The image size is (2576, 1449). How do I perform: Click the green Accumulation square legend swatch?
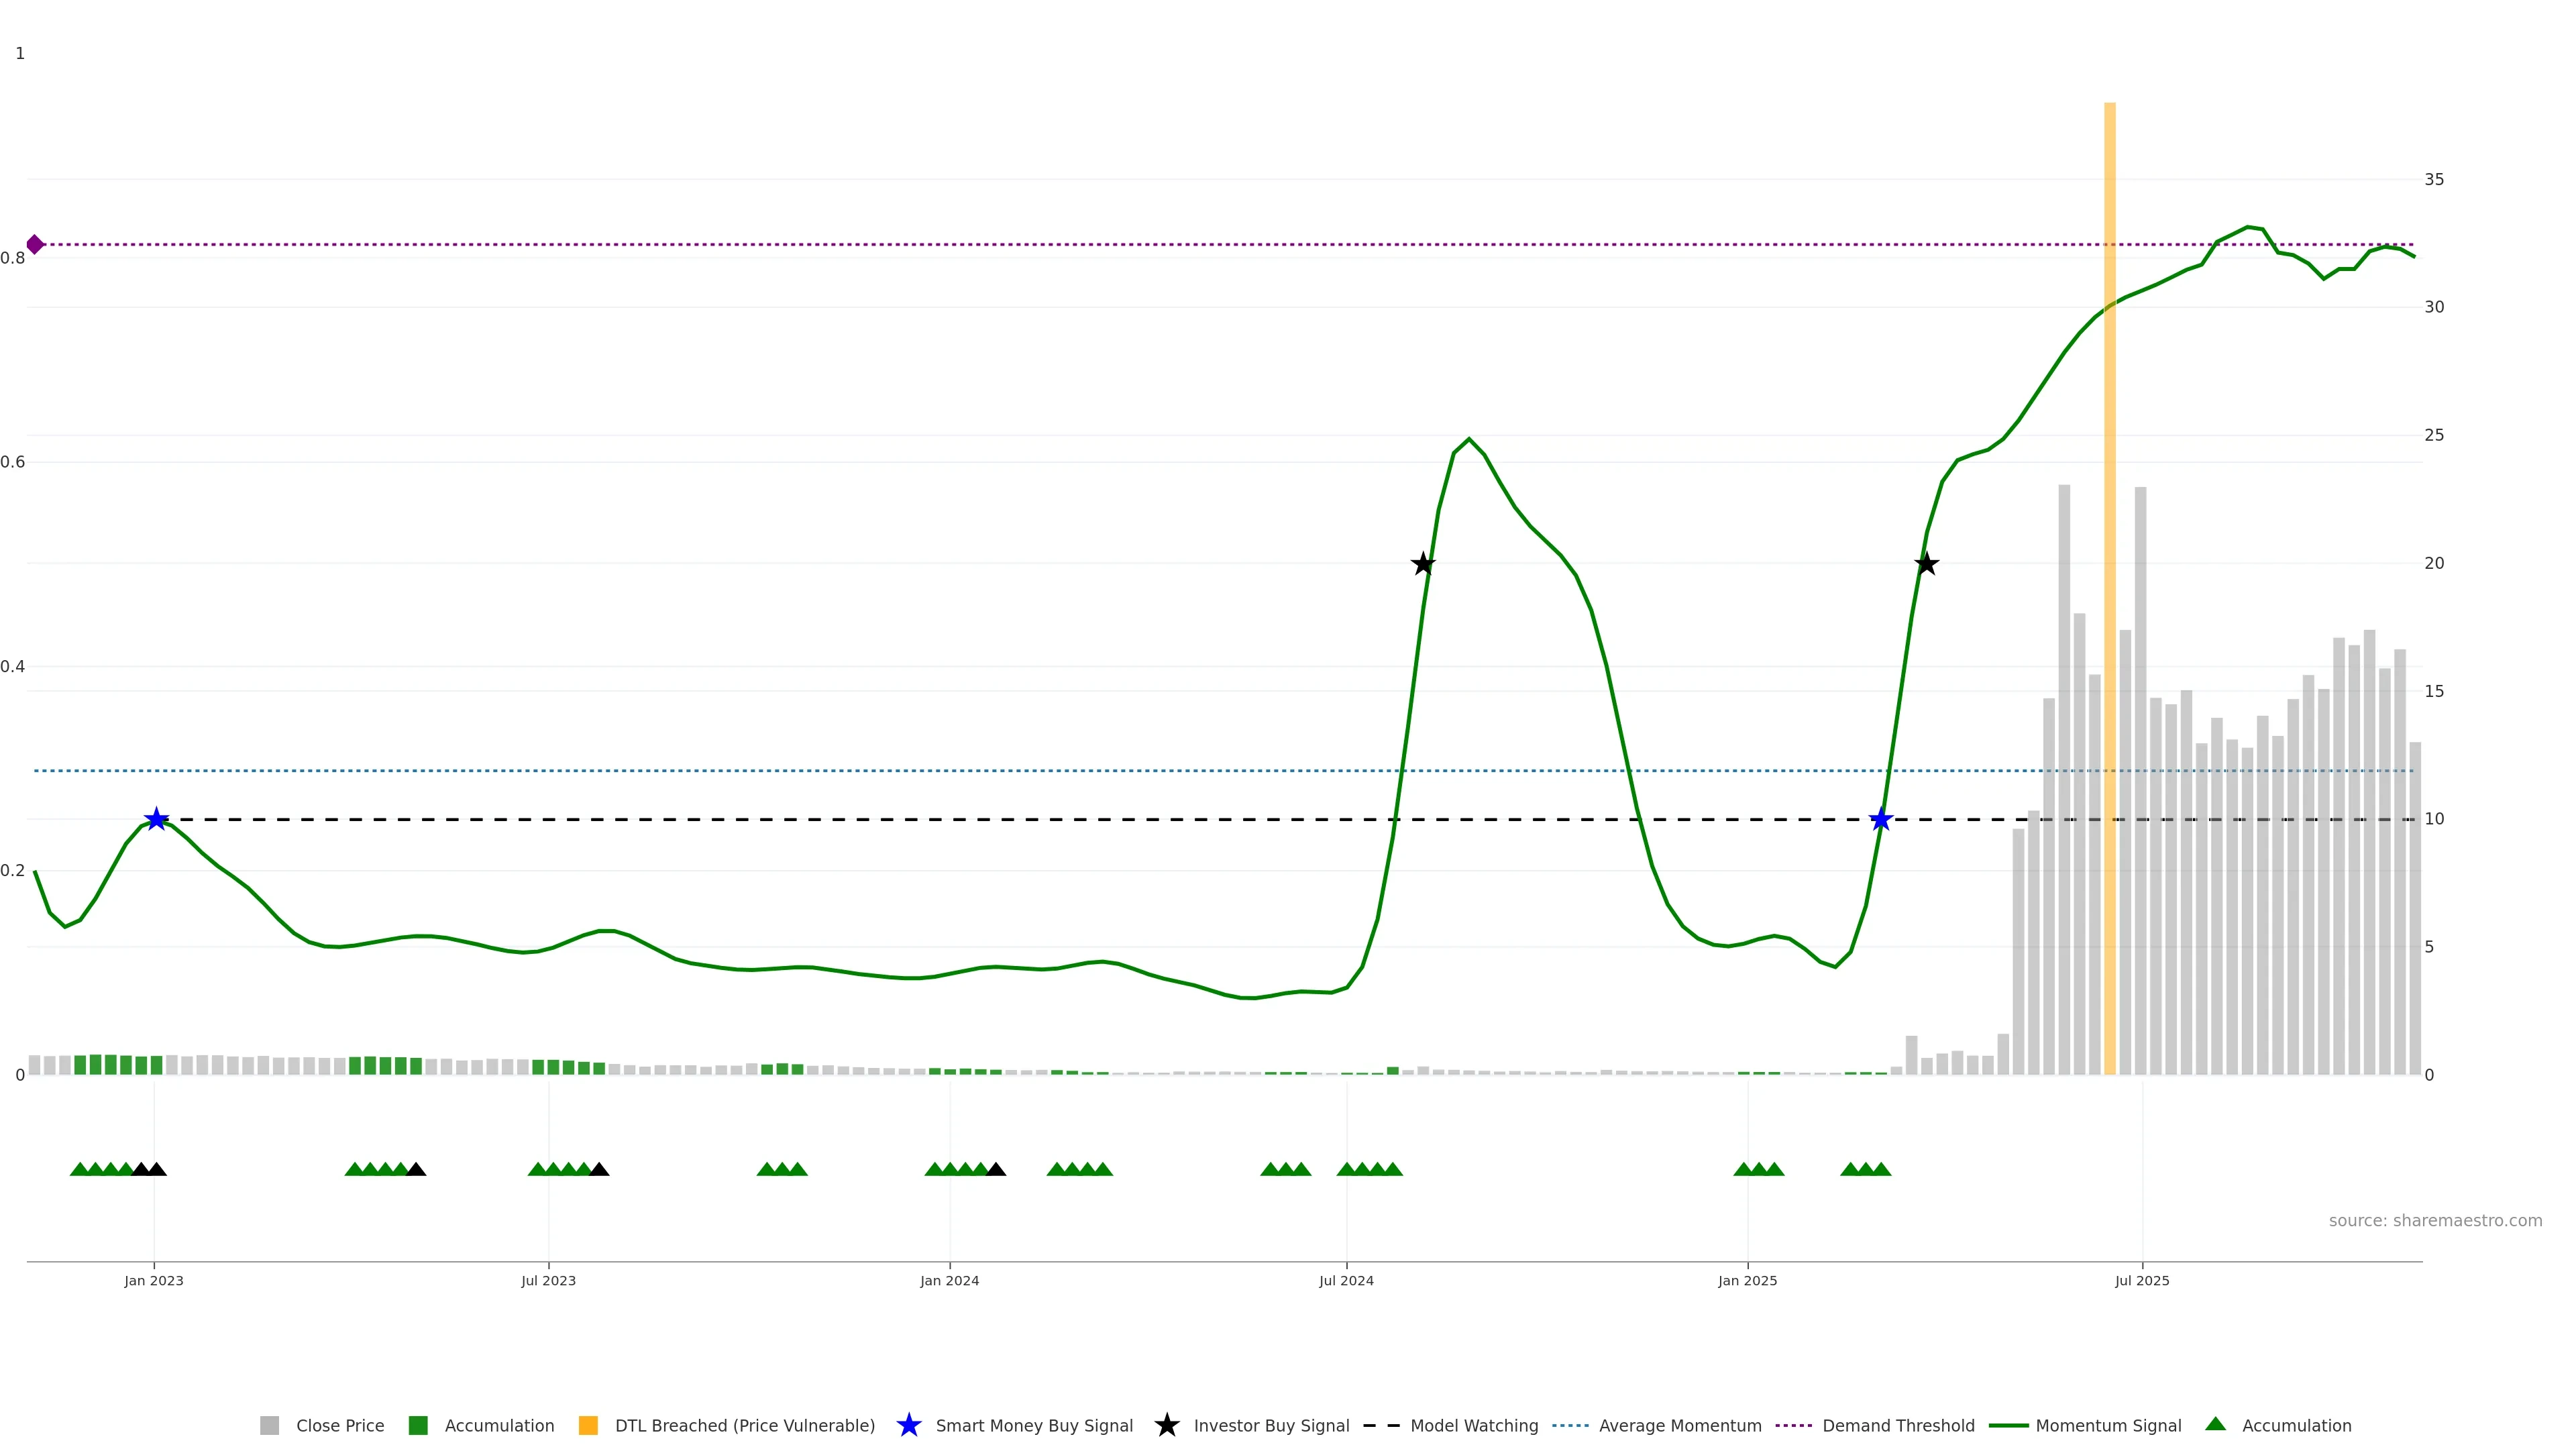tap(419, 1426)
